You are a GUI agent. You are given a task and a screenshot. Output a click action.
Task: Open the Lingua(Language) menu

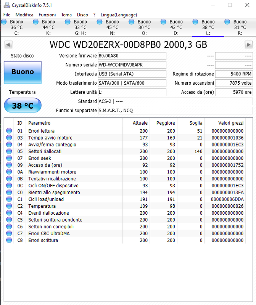tap(119, 15)
